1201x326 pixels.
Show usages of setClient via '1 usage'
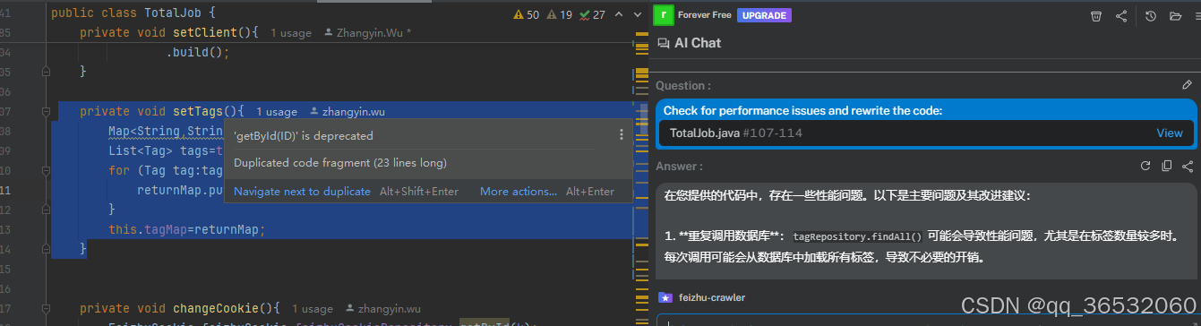pos(291,32)
